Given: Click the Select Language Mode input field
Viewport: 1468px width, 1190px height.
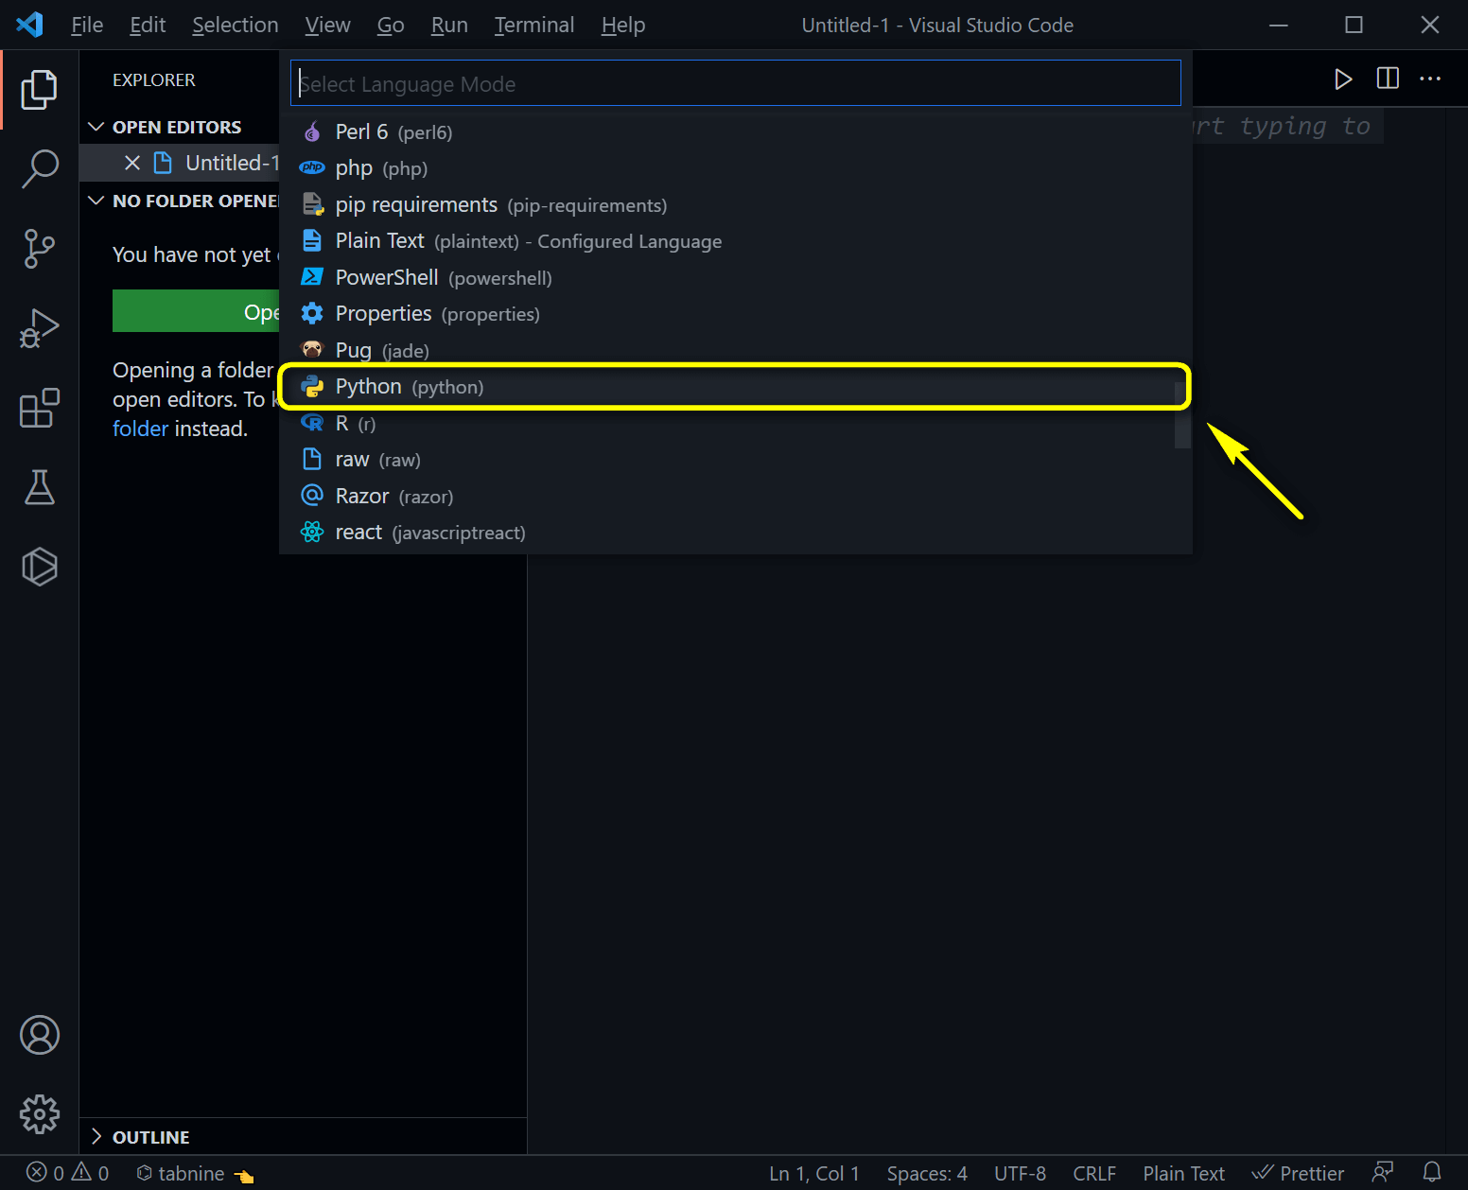Looking at the screenshot, I should (x=735, y=83).
